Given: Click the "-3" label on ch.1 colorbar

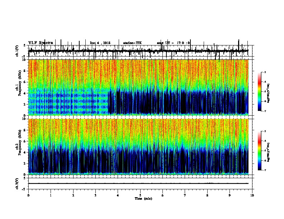Looking at the screenshot, I should coord(265,72).
